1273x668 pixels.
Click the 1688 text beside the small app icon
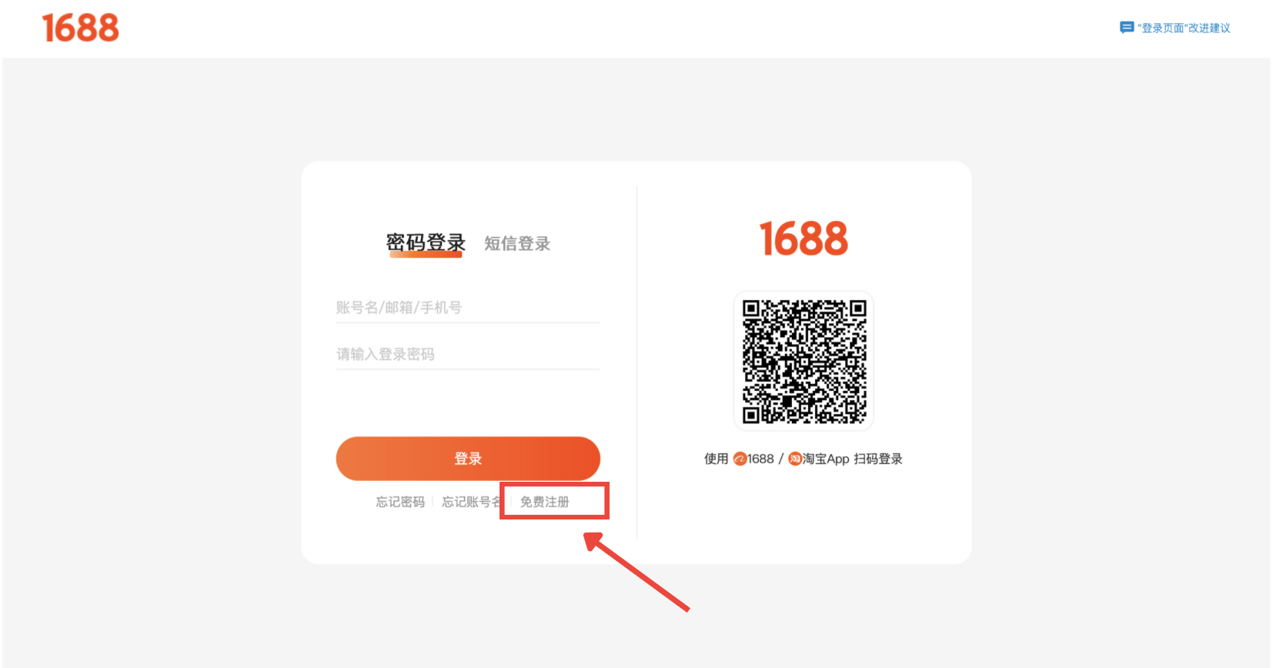[x=760, y=459]
